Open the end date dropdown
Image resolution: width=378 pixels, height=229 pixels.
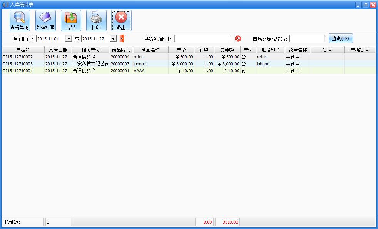point(113,38)
